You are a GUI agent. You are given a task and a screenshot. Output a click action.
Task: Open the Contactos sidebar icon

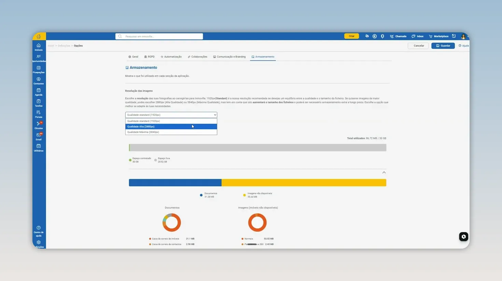point(39,81)
